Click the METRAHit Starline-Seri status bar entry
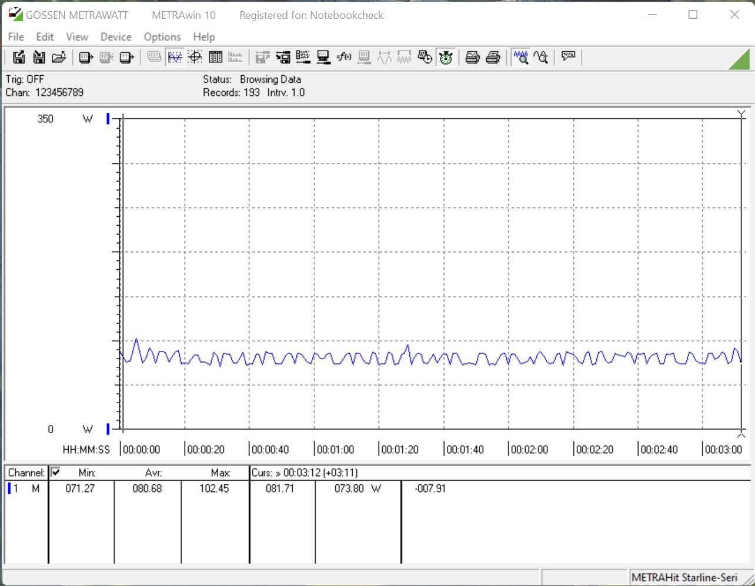This screenshot has width=755, height=586. 684,578
